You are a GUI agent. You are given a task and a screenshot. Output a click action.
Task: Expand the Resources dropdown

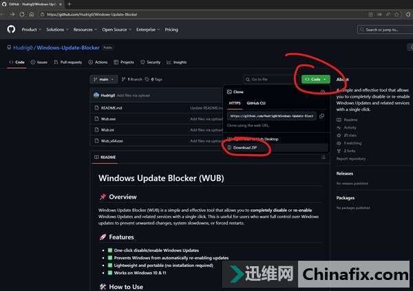click(x=85, y=30)
